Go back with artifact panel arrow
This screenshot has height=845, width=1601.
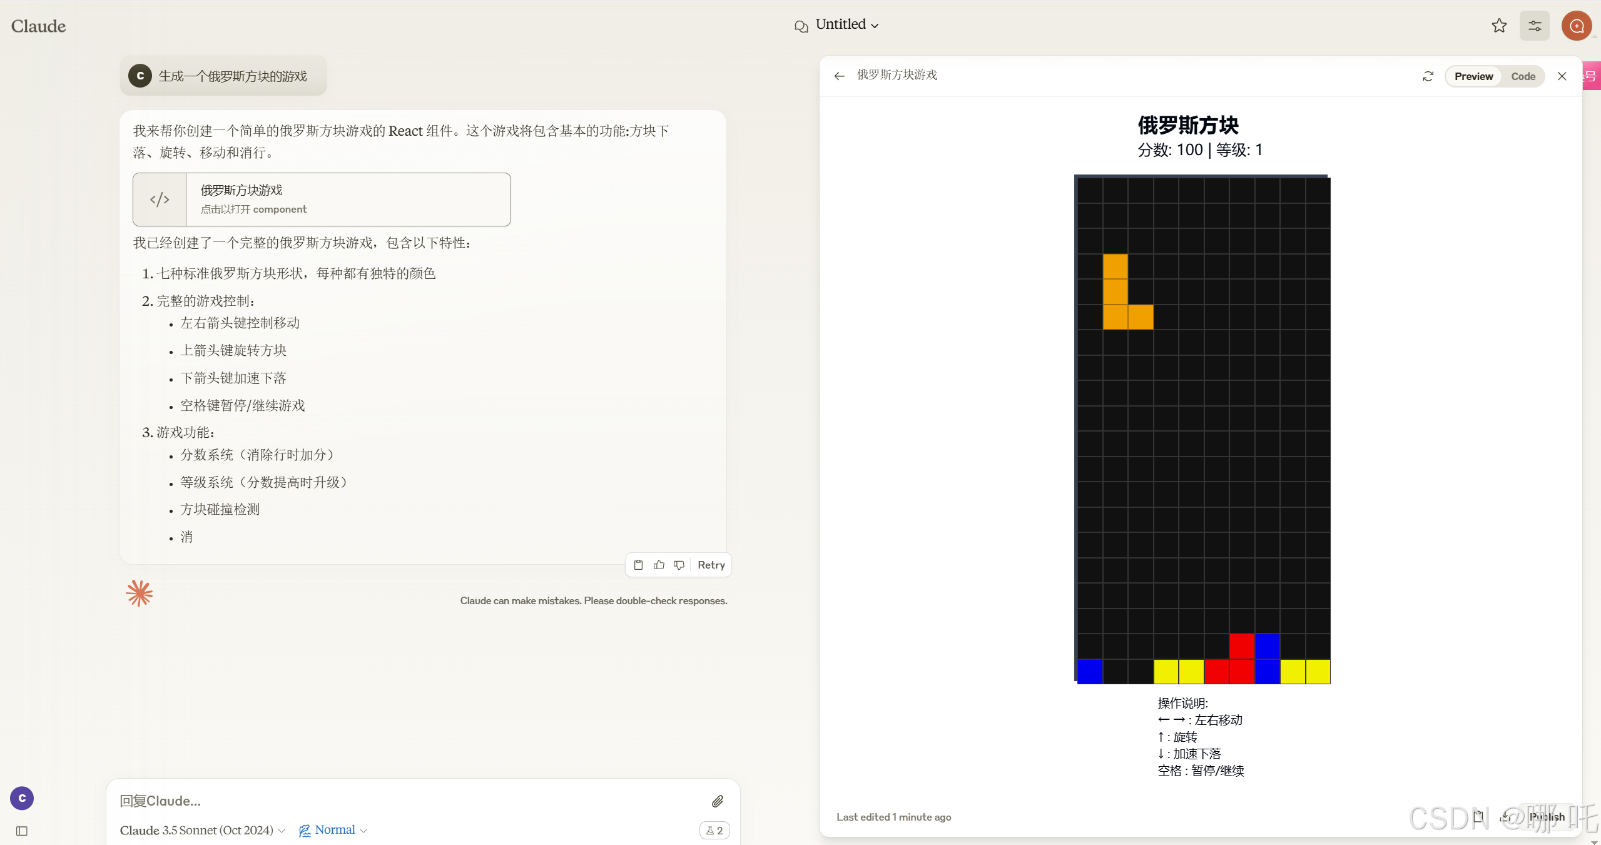(840, 76)
